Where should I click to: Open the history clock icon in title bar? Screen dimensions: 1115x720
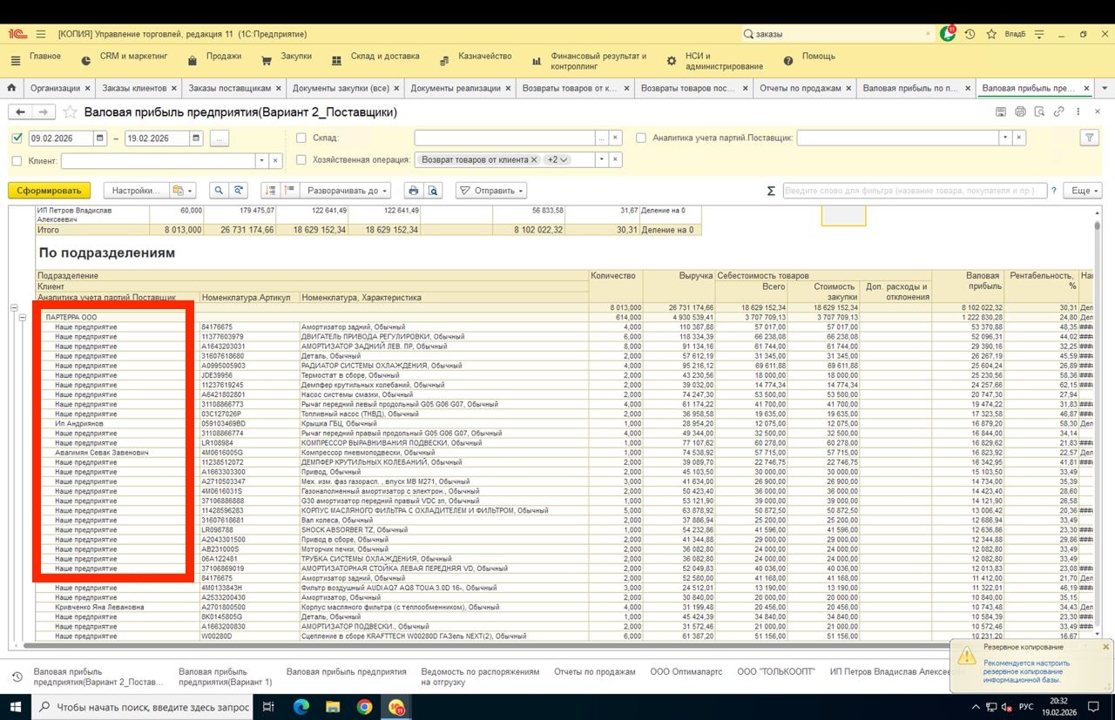coord(970,34)
